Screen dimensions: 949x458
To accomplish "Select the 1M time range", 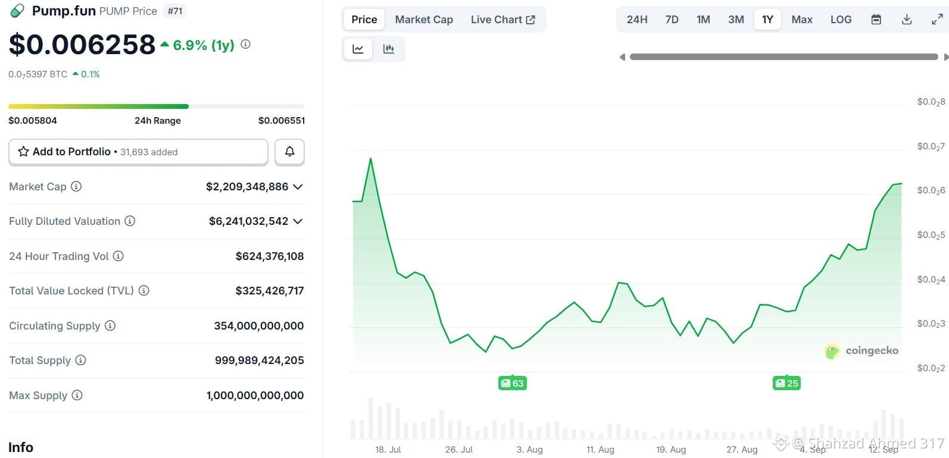I will point(703,20).
